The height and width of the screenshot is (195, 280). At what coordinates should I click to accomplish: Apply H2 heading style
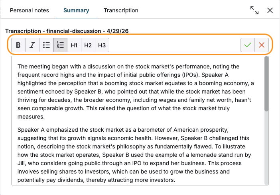[88, 45]
